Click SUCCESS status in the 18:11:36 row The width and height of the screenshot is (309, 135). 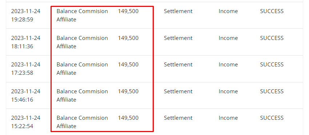pyautogui.click(x=272, y=38)
